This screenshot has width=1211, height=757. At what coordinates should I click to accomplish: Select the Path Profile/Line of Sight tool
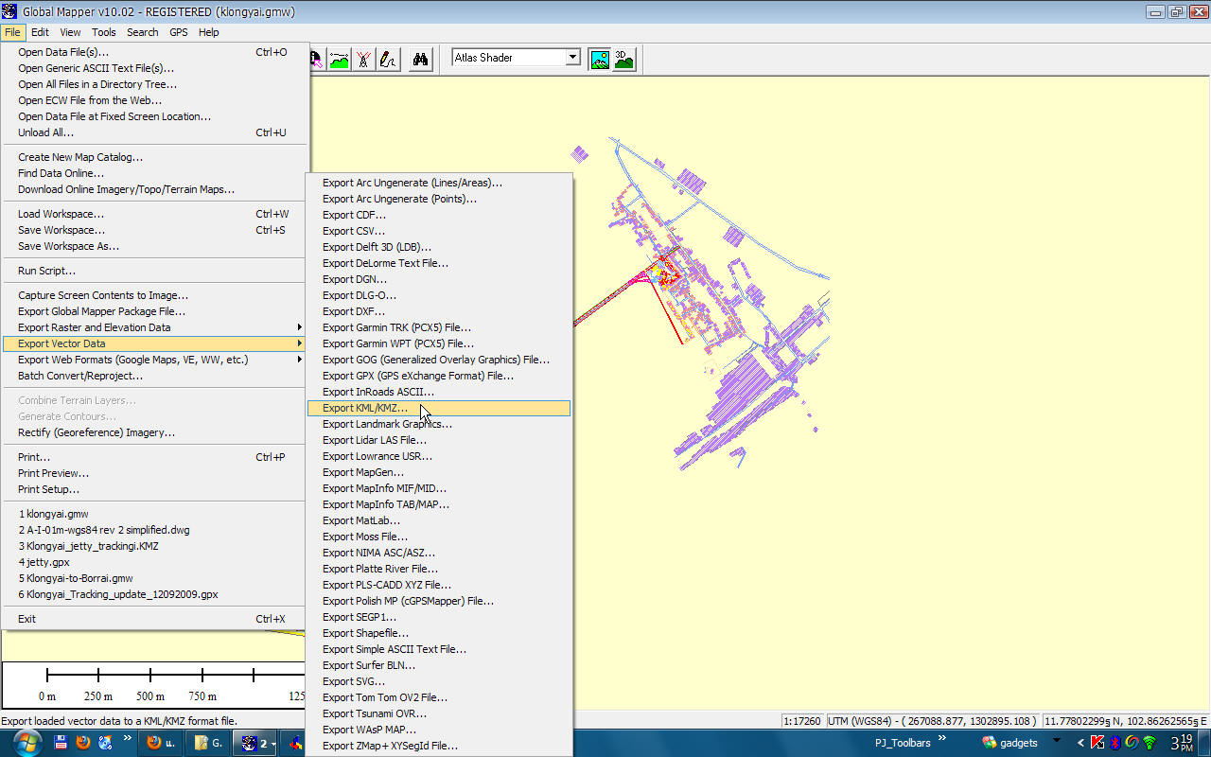[339, 59]
